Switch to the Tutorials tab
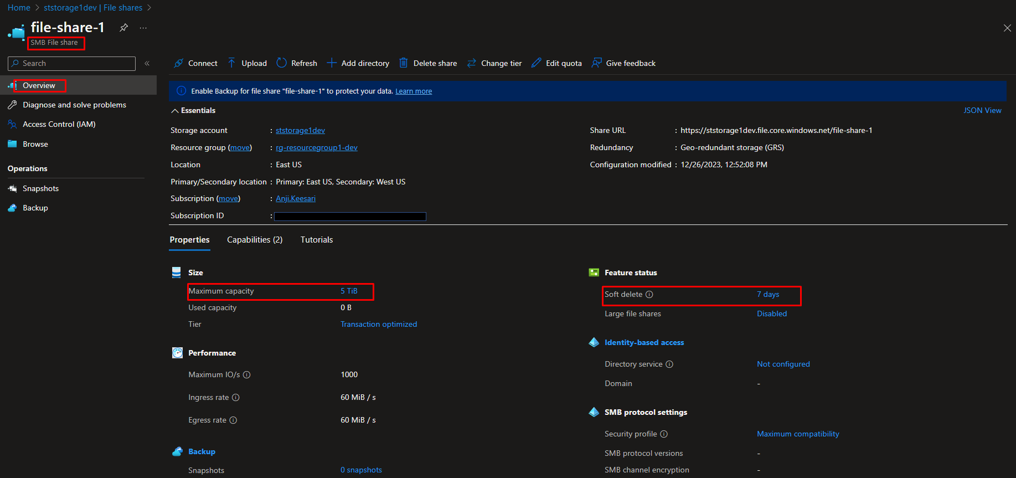 click(317, 240)
